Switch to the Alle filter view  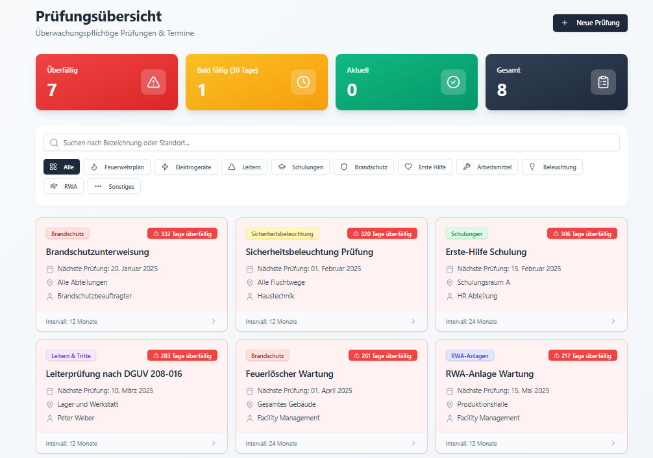click(x=62, y=166)
